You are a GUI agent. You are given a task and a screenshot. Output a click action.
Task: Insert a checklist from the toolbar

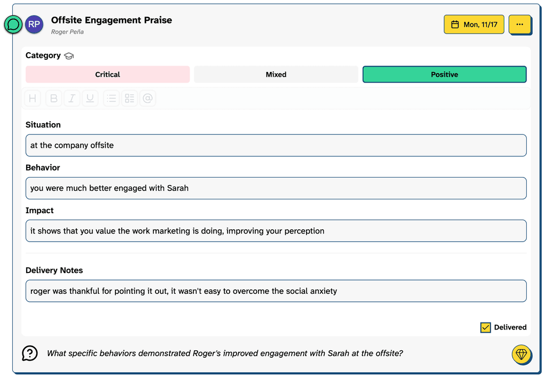tap(129, 98)
